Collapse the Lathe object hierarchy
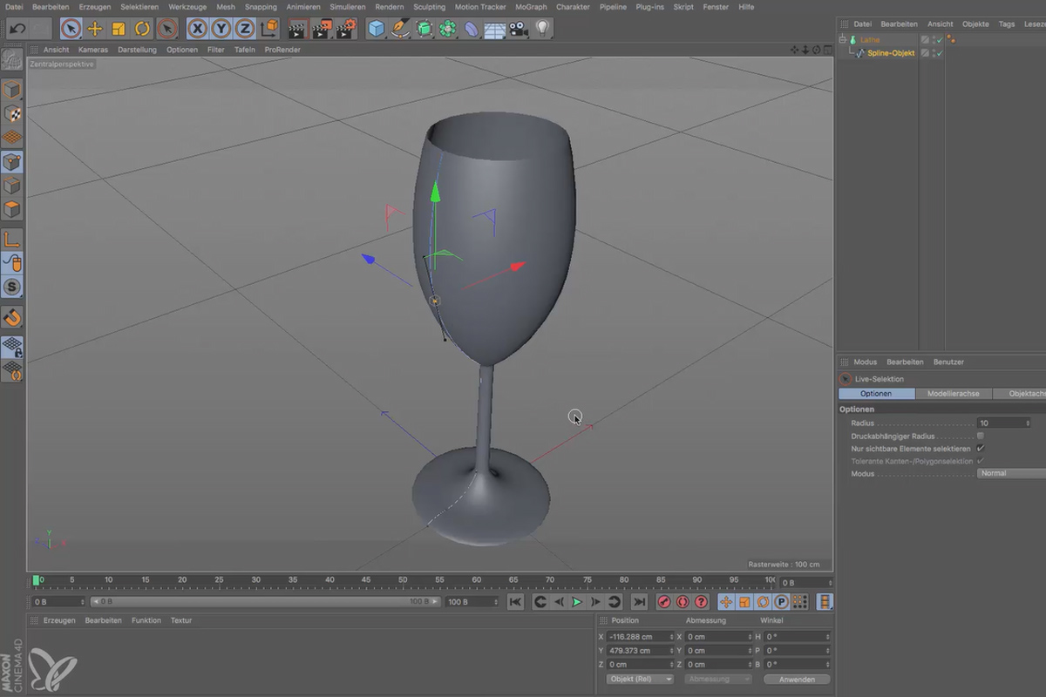The width and height of the screenshot is (1046, 697). coord(843,40)
